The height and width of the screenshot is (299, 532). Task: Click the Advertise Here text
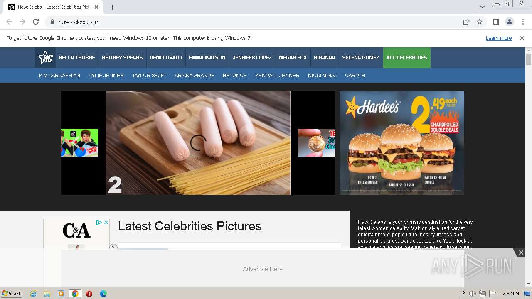pyautogui.click(x=263, y=269)
